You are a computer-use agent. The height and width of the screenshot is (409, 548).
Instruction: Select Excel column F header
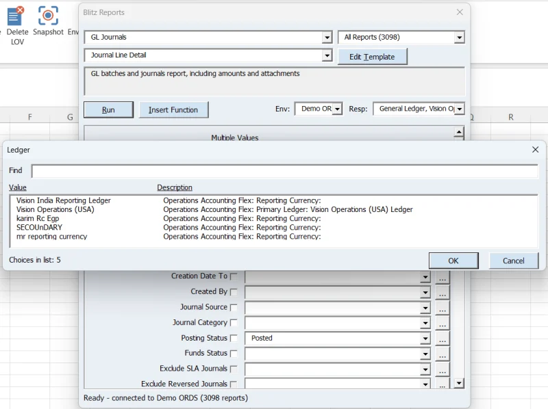pyautogui.click(x=29, y=117)
